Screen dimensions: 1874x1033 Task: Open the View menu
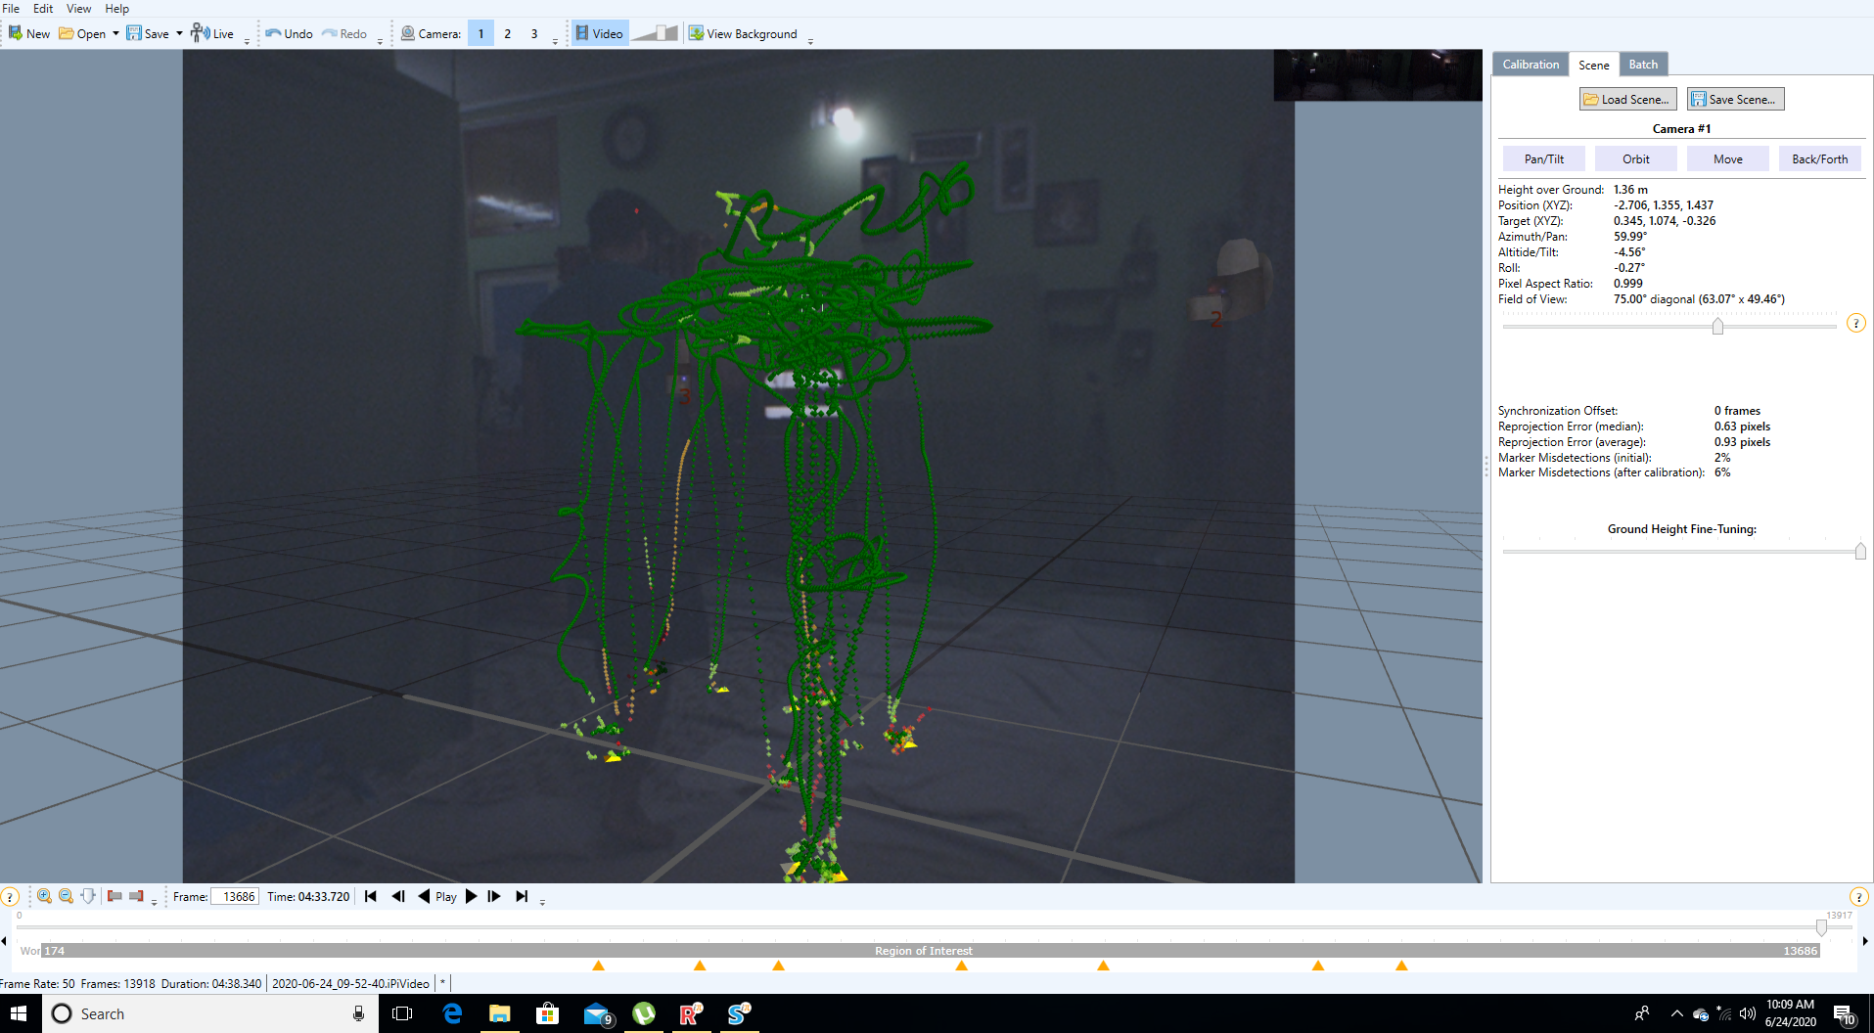coord(78,8)
